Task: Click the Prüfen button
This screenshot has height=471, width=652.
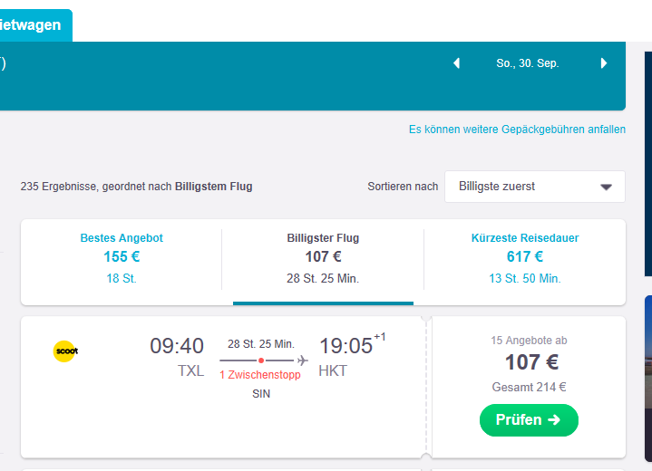Action: pos(529,420)
